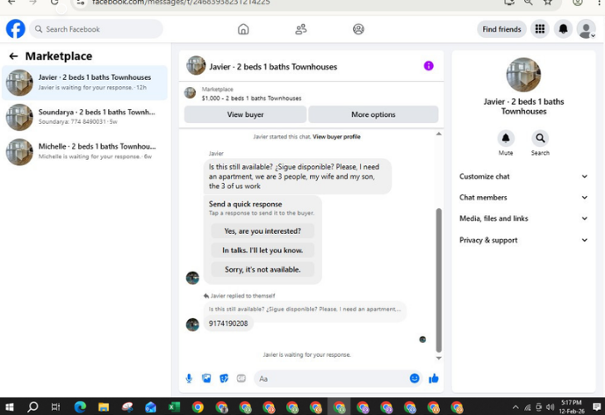605x415 pixels.
Task: Show hidden system tray icons chevron
Action: (x=515, y=407)
